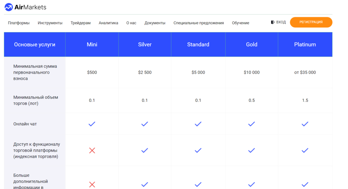Viewport: 348px width, 189px height.
Task: Click the red X under Mini for platform access
Action: (91, 150)
